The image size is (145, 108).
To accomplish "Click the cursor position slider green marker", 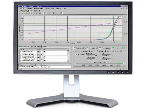I will click(x=121, y=64).
